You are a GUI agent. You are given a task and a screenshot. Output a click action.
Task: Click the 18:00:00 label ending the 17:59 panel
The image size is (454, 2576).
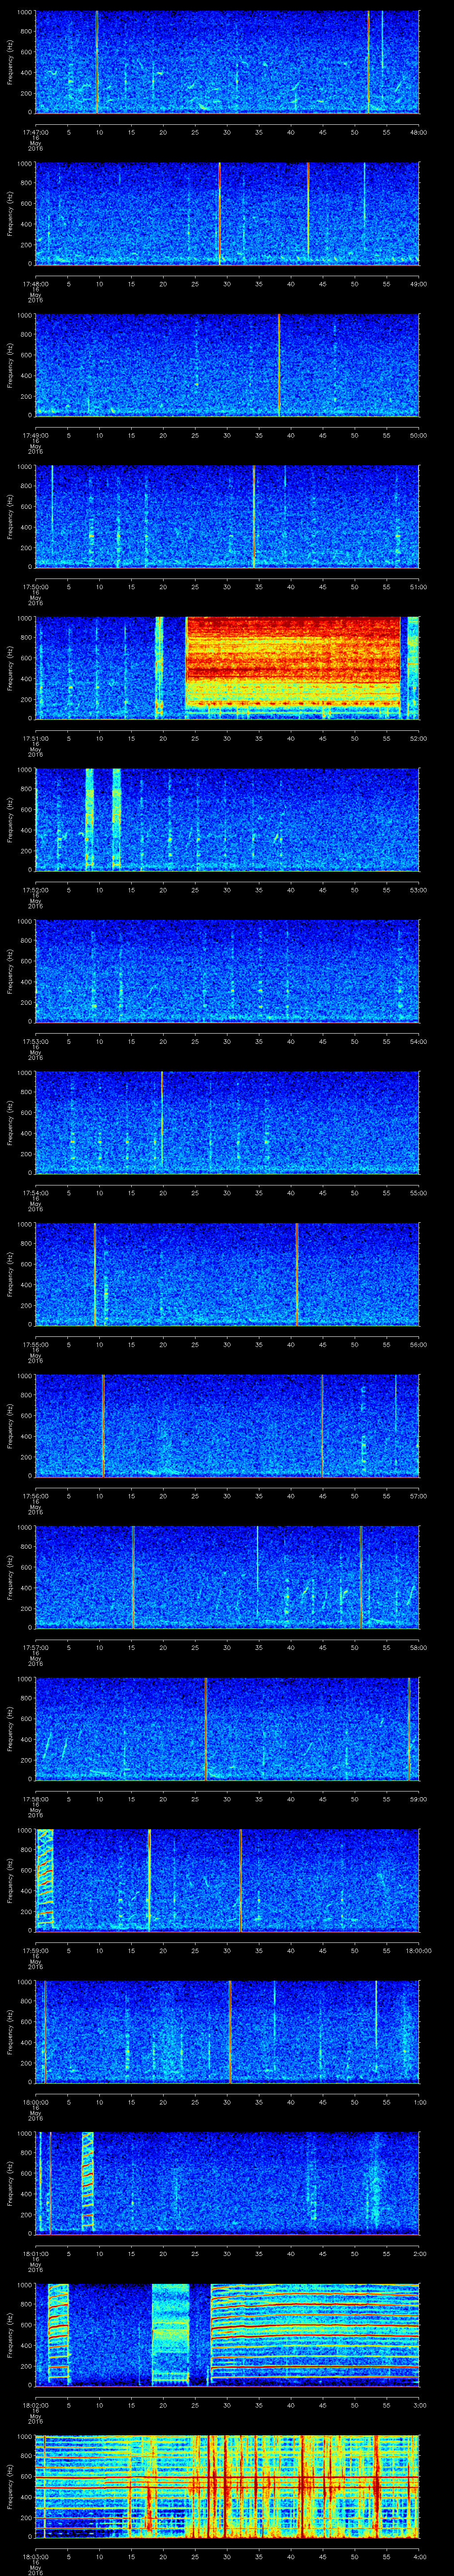[x=418, y=1950]
